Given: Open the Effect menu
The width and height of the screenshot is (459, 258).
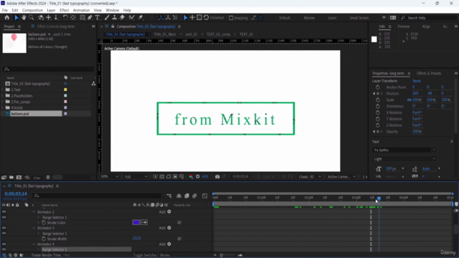Looking at the screenshot, I should [64, 10].
